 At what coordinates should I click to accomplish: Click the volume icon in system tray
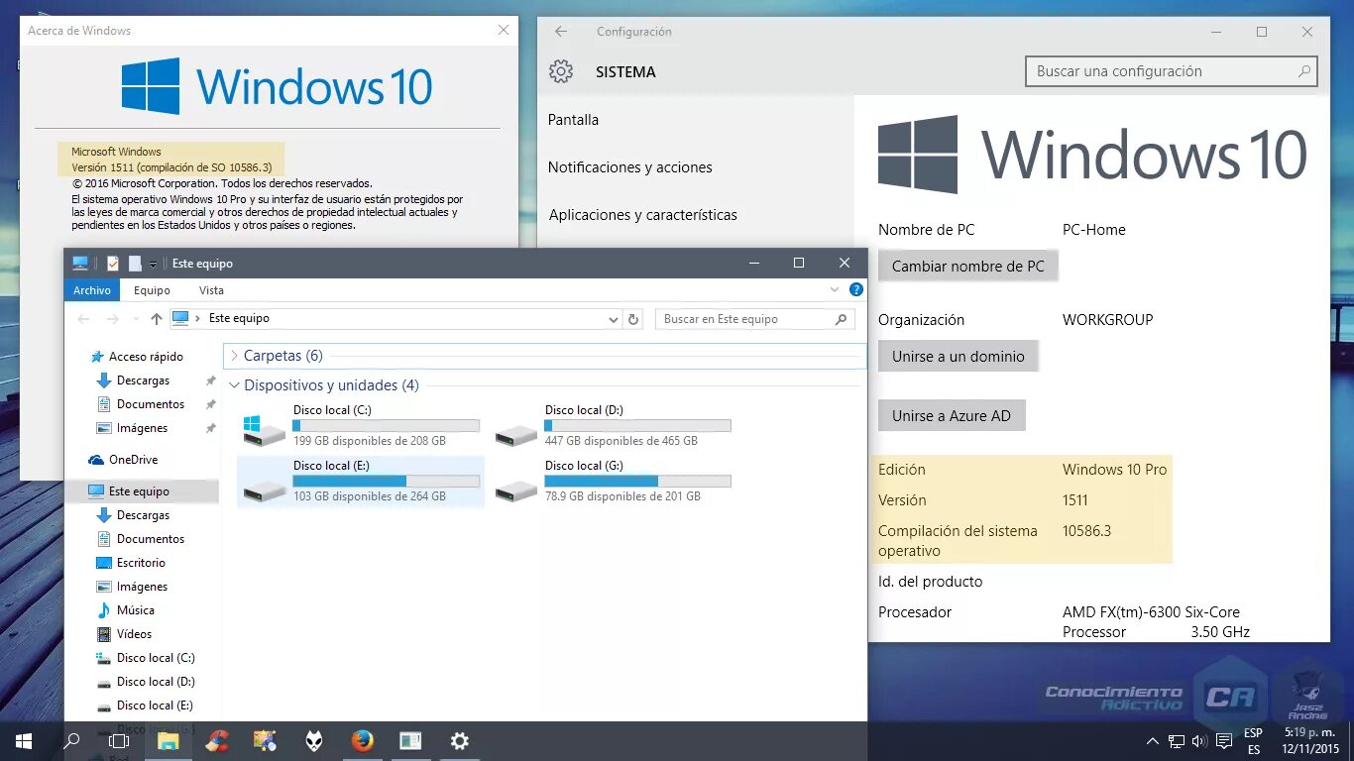tap(1199, 740)
